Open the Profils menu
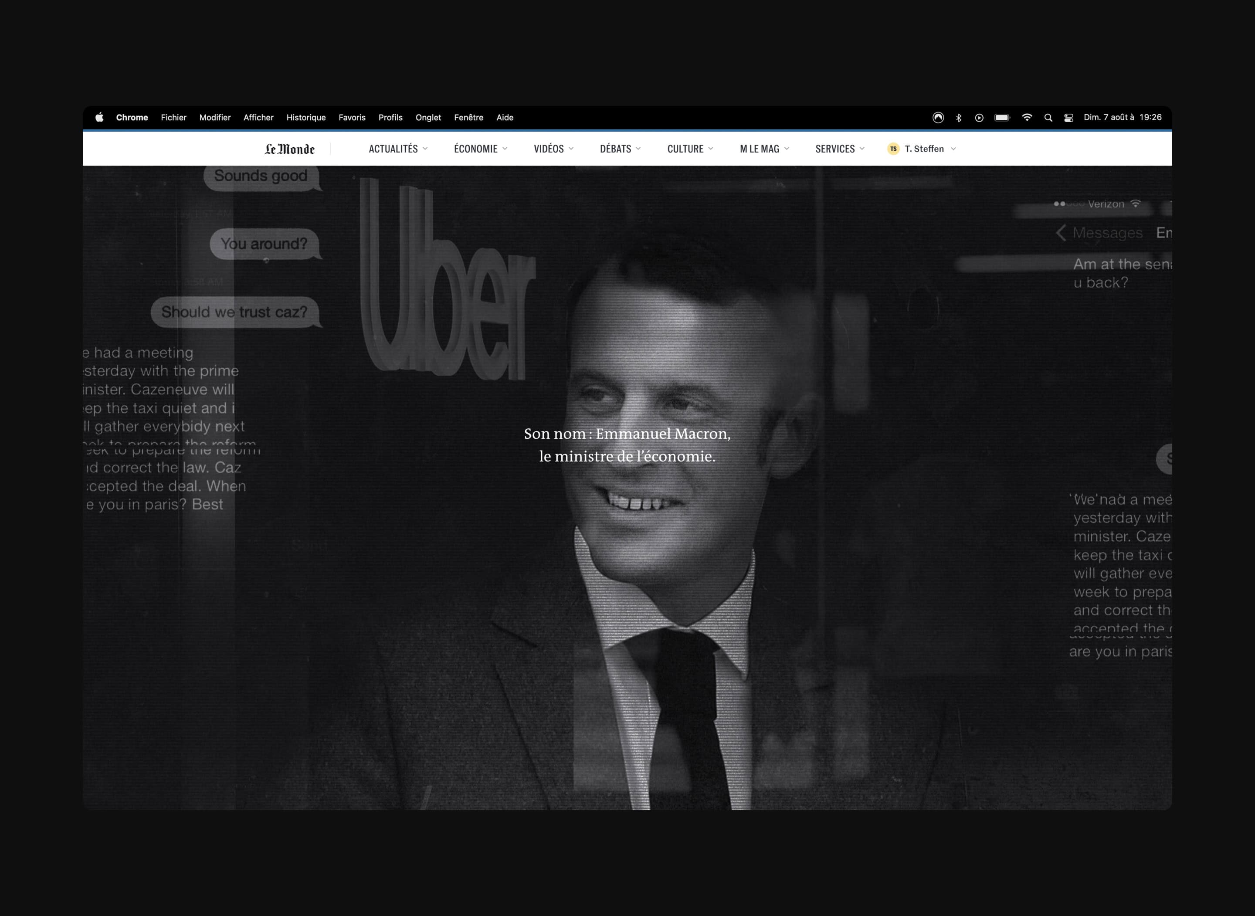 (390, 118)
